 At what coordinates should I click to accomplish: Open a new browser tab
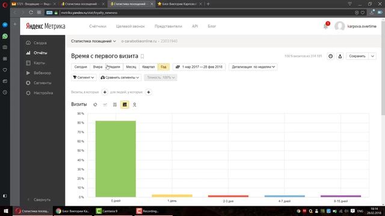point(208,4)
